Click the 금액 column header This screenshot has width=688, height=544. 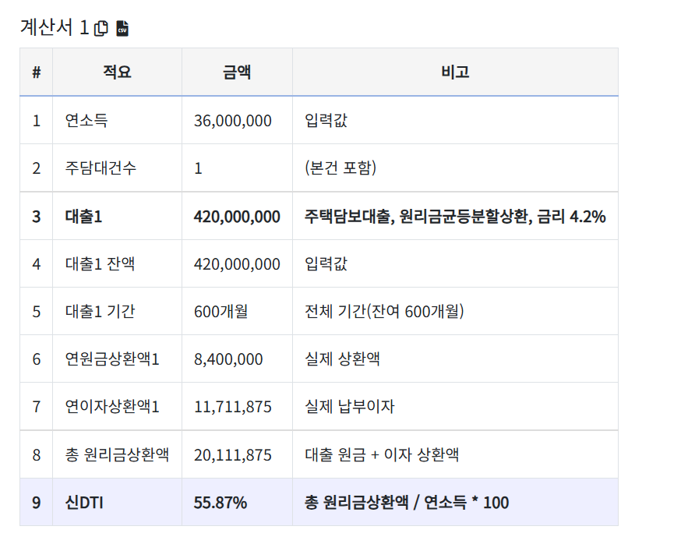coord(237,72)
